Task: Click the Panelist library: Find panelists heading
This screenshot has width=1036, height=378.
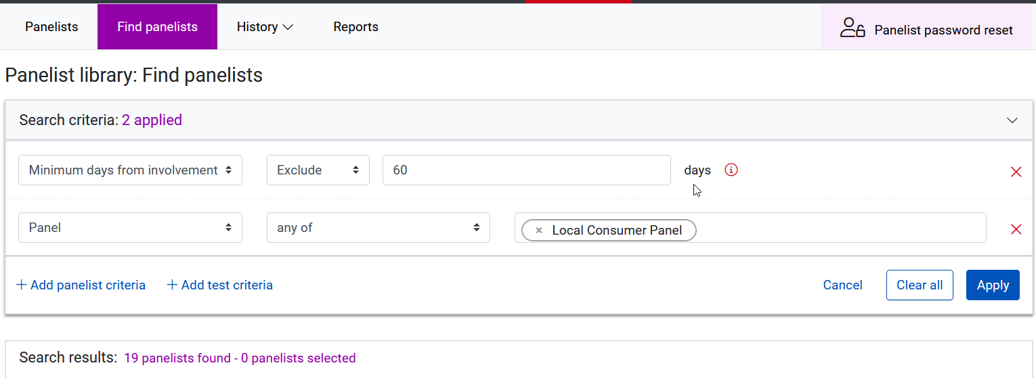Action: click(134, 75)
